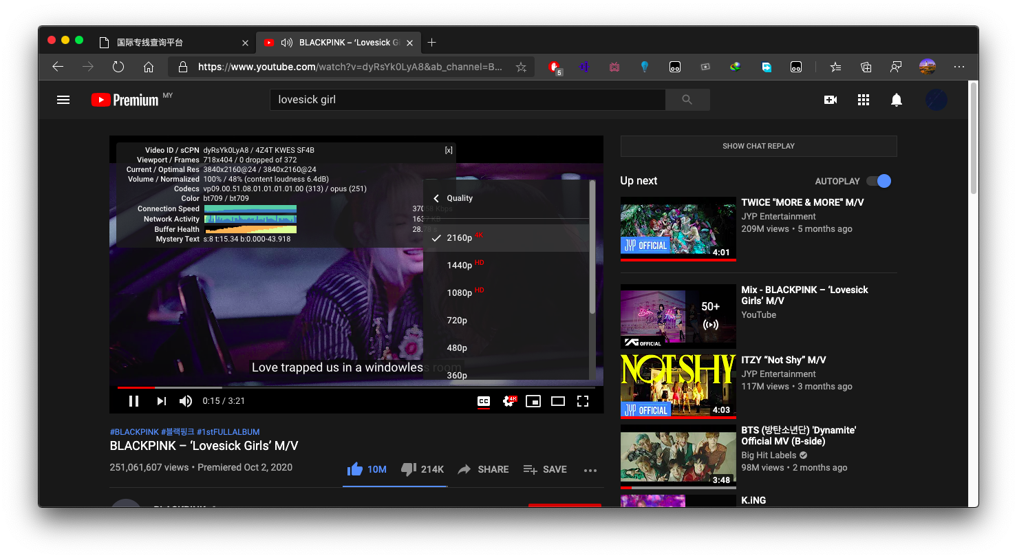Open JYP Entertainment under the TWICE video

(x=778, y=216)
